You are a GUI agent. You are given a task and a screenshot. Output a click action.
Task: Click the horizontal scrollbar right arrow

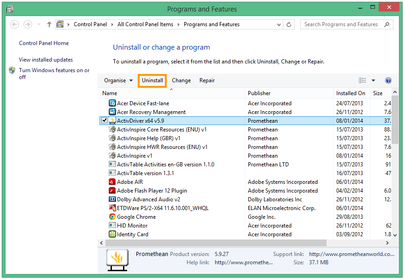tap(387, 243)
